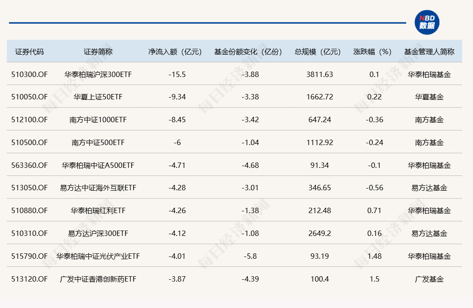Click security code 515790.OF
The width and height of the screenshot is (473, 308).
pos(30,256)
